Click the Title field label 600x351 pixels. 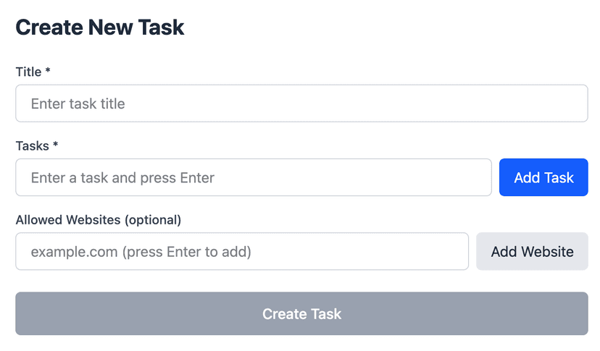pyautogui.click(x=28, y=72)
